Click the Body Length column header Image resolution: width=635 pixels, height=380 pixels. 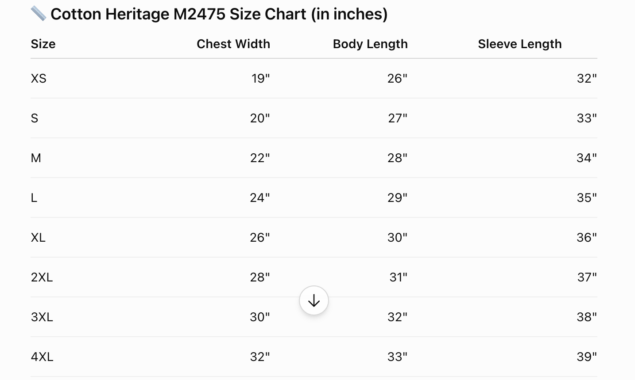click(370, 44)
